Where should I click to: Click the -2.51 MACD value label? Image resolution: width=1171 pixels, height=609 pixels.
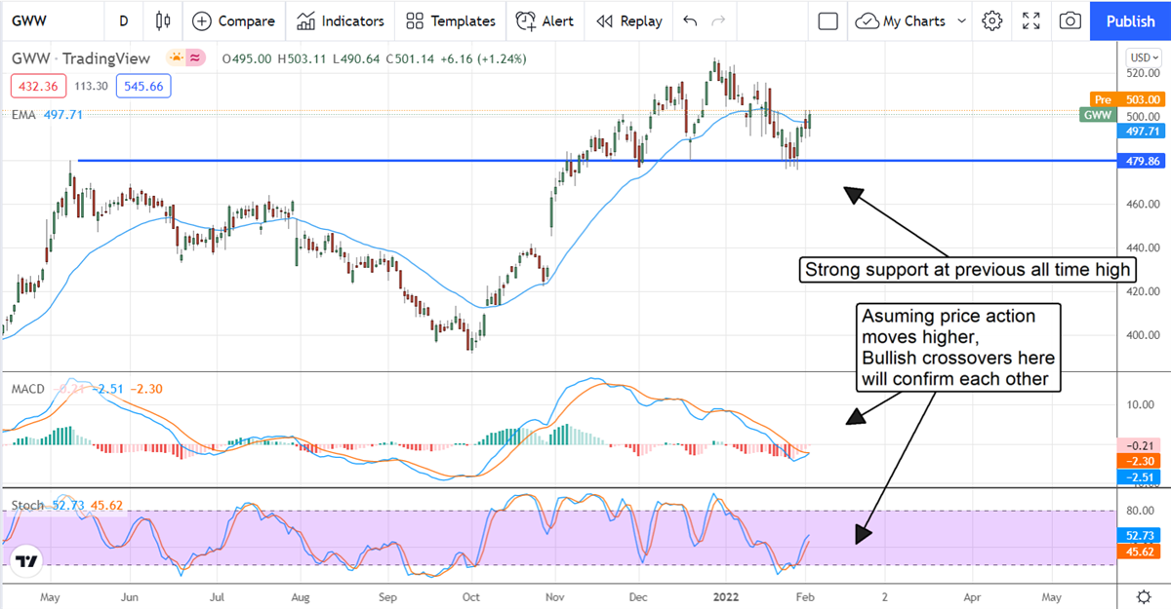click(x=1140, y=476)
